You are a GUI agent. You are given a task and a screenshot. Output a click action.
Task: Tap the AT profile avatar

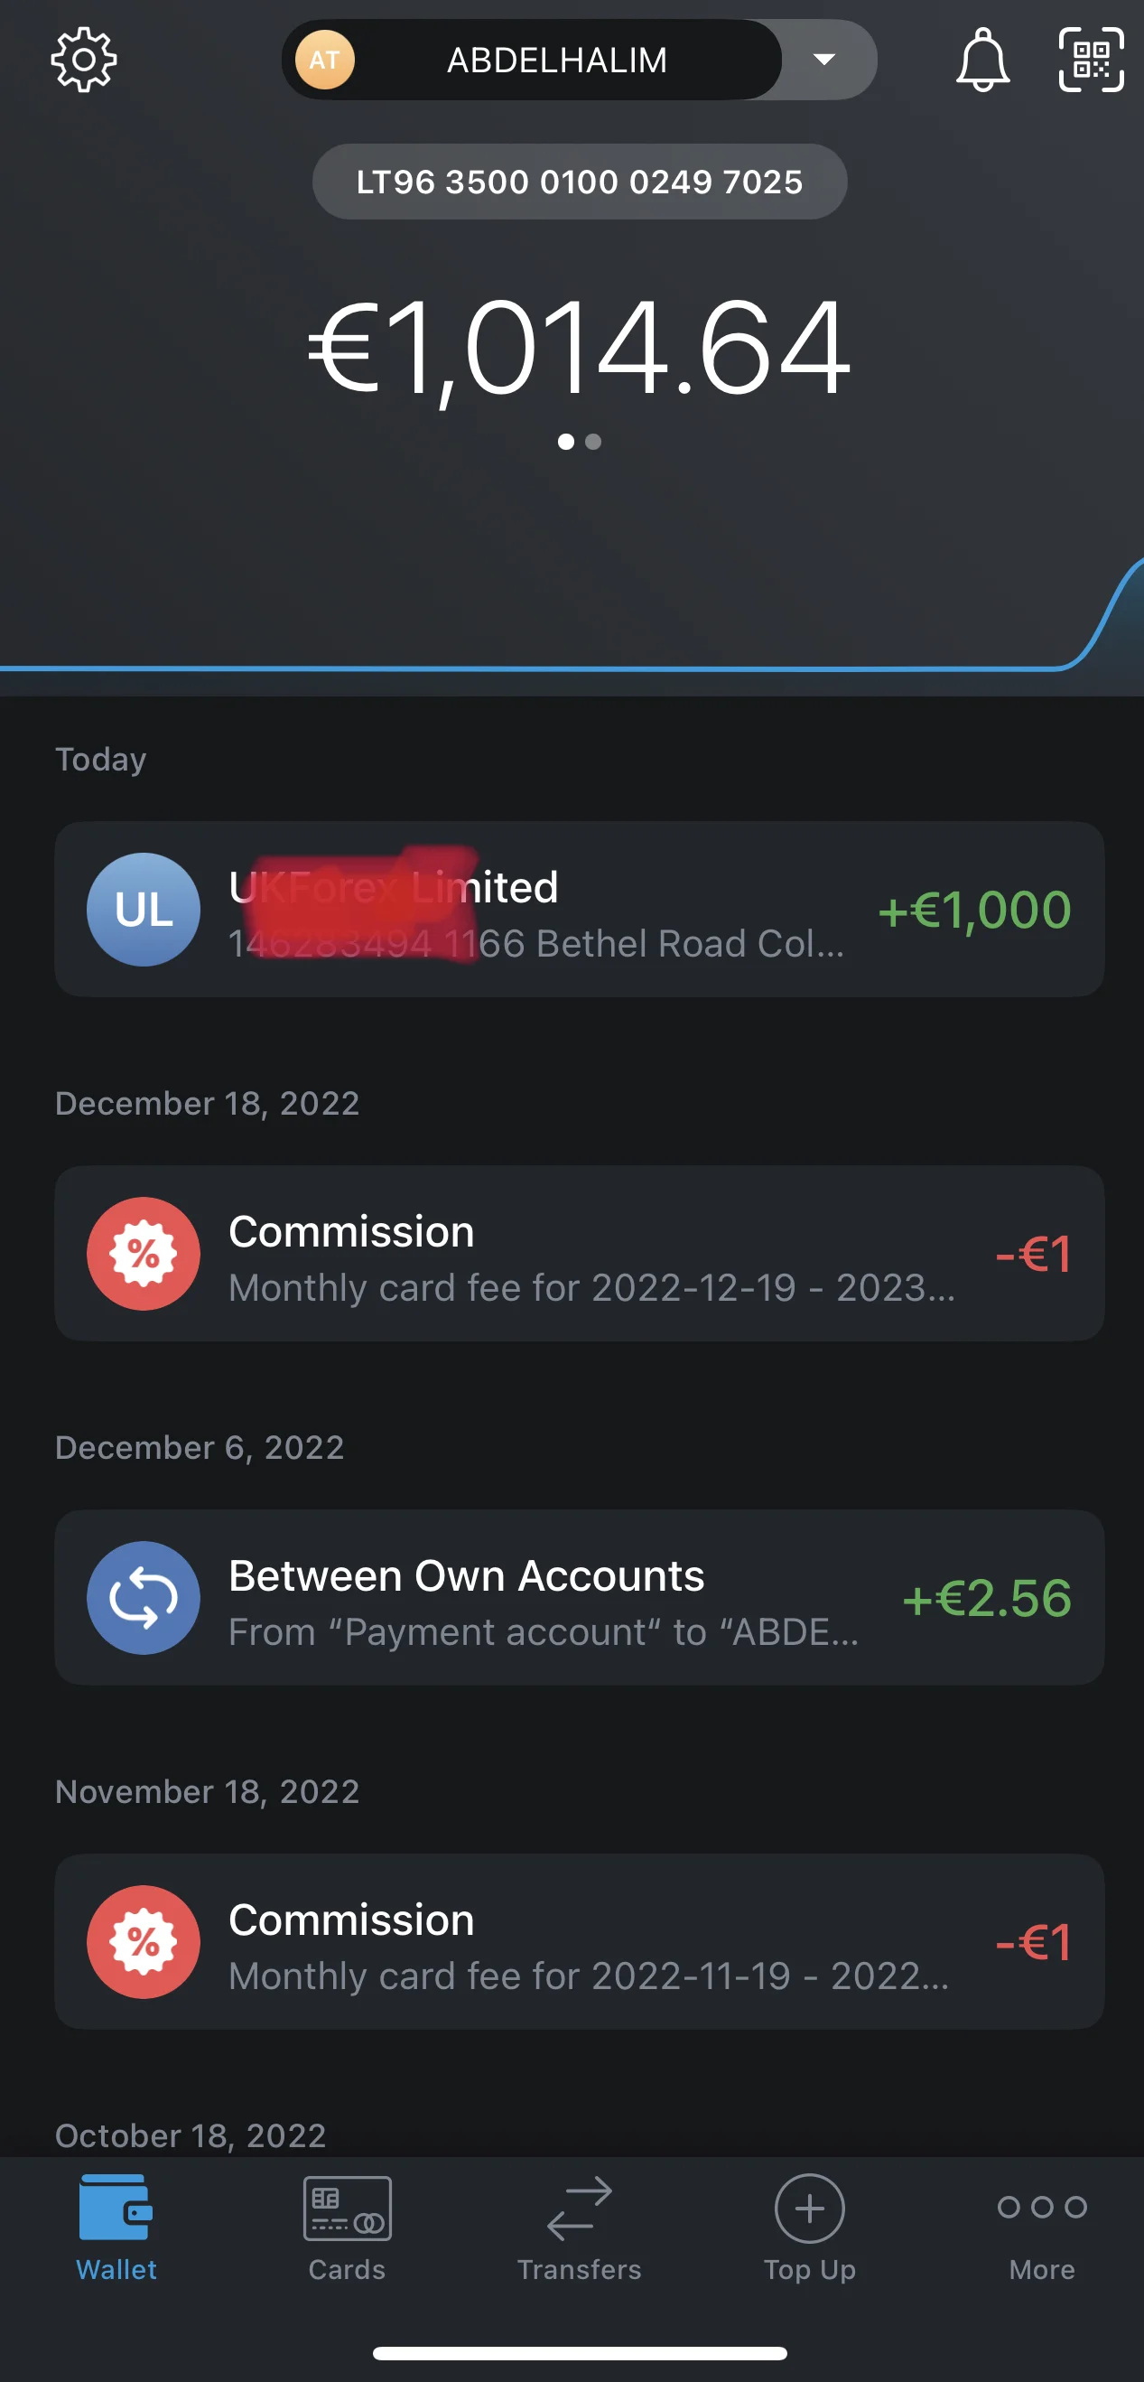click(324, 61)
